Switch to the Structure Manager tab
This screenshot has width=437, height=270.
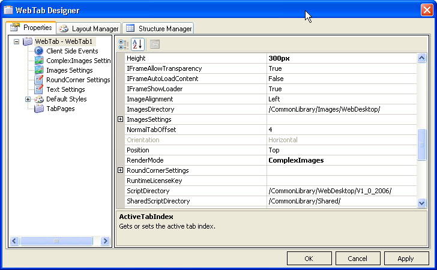(x=159, y=28)
